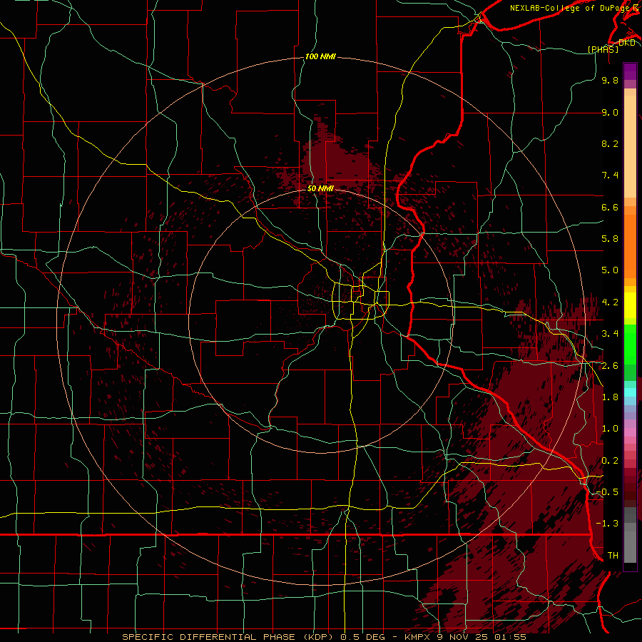Click the 1.0 value on the scale

click(x=610, y=429)
